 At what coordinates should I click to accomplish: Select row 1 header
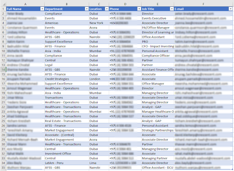click(3, 9)
